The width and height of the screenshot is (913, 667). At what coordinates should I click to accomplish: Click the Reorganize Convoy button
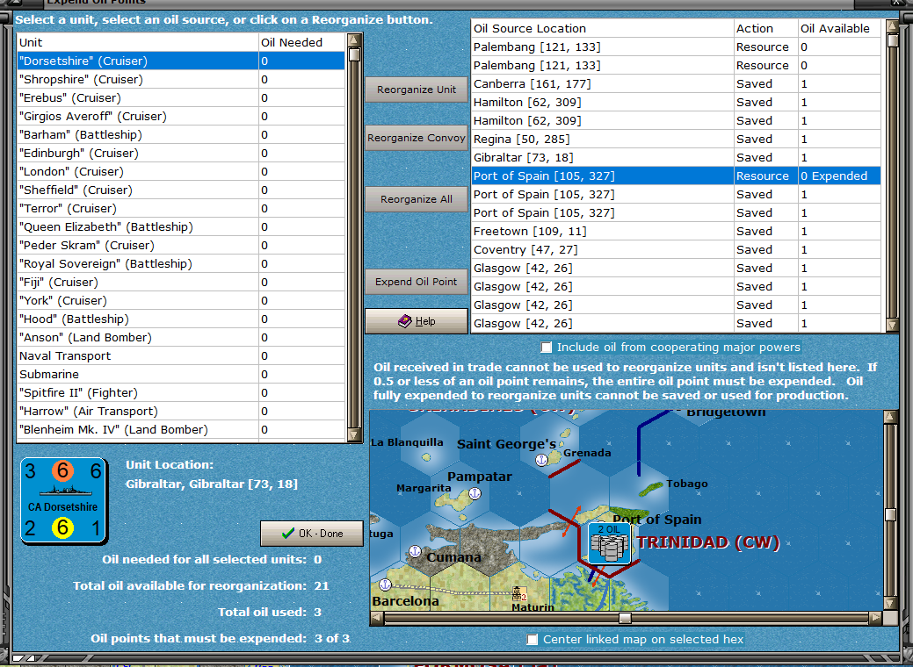pyautogui.click(x=417, y=138)
